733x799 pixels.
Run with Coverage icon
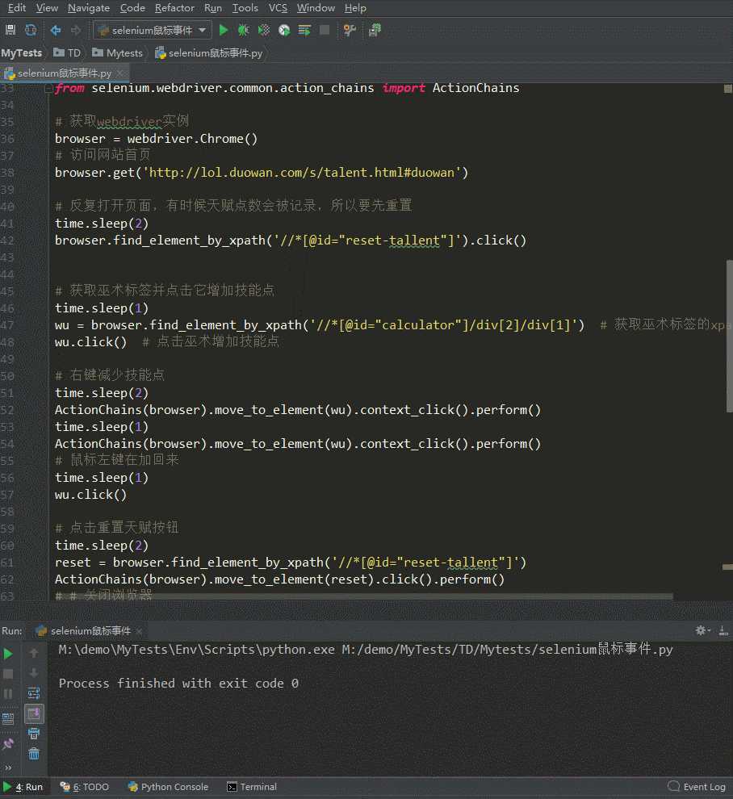263,30
